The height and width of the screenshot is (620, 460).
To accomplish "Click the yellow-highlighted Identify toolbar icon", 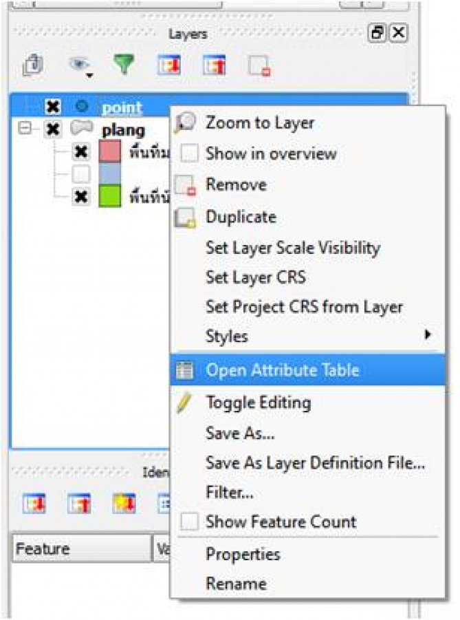I will [124, 503].
